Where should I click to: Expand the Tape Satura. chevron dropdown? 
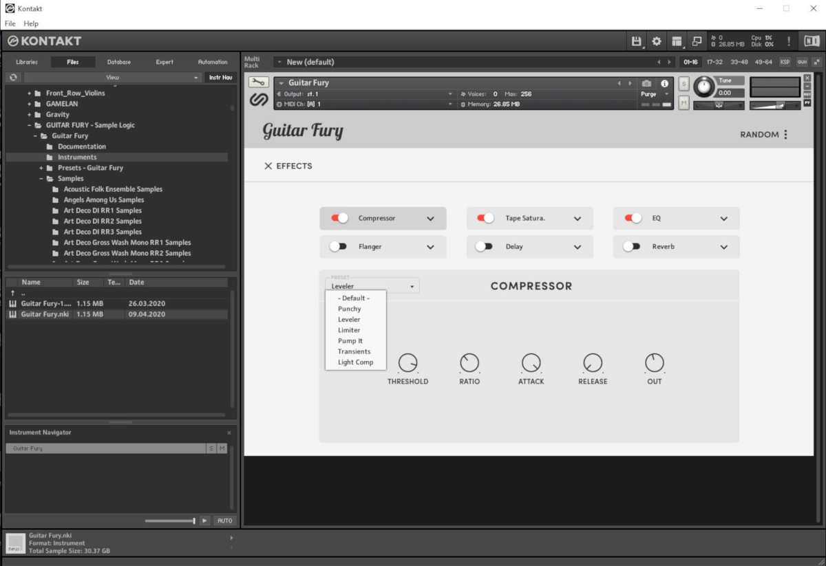click(x=578, y=219)
